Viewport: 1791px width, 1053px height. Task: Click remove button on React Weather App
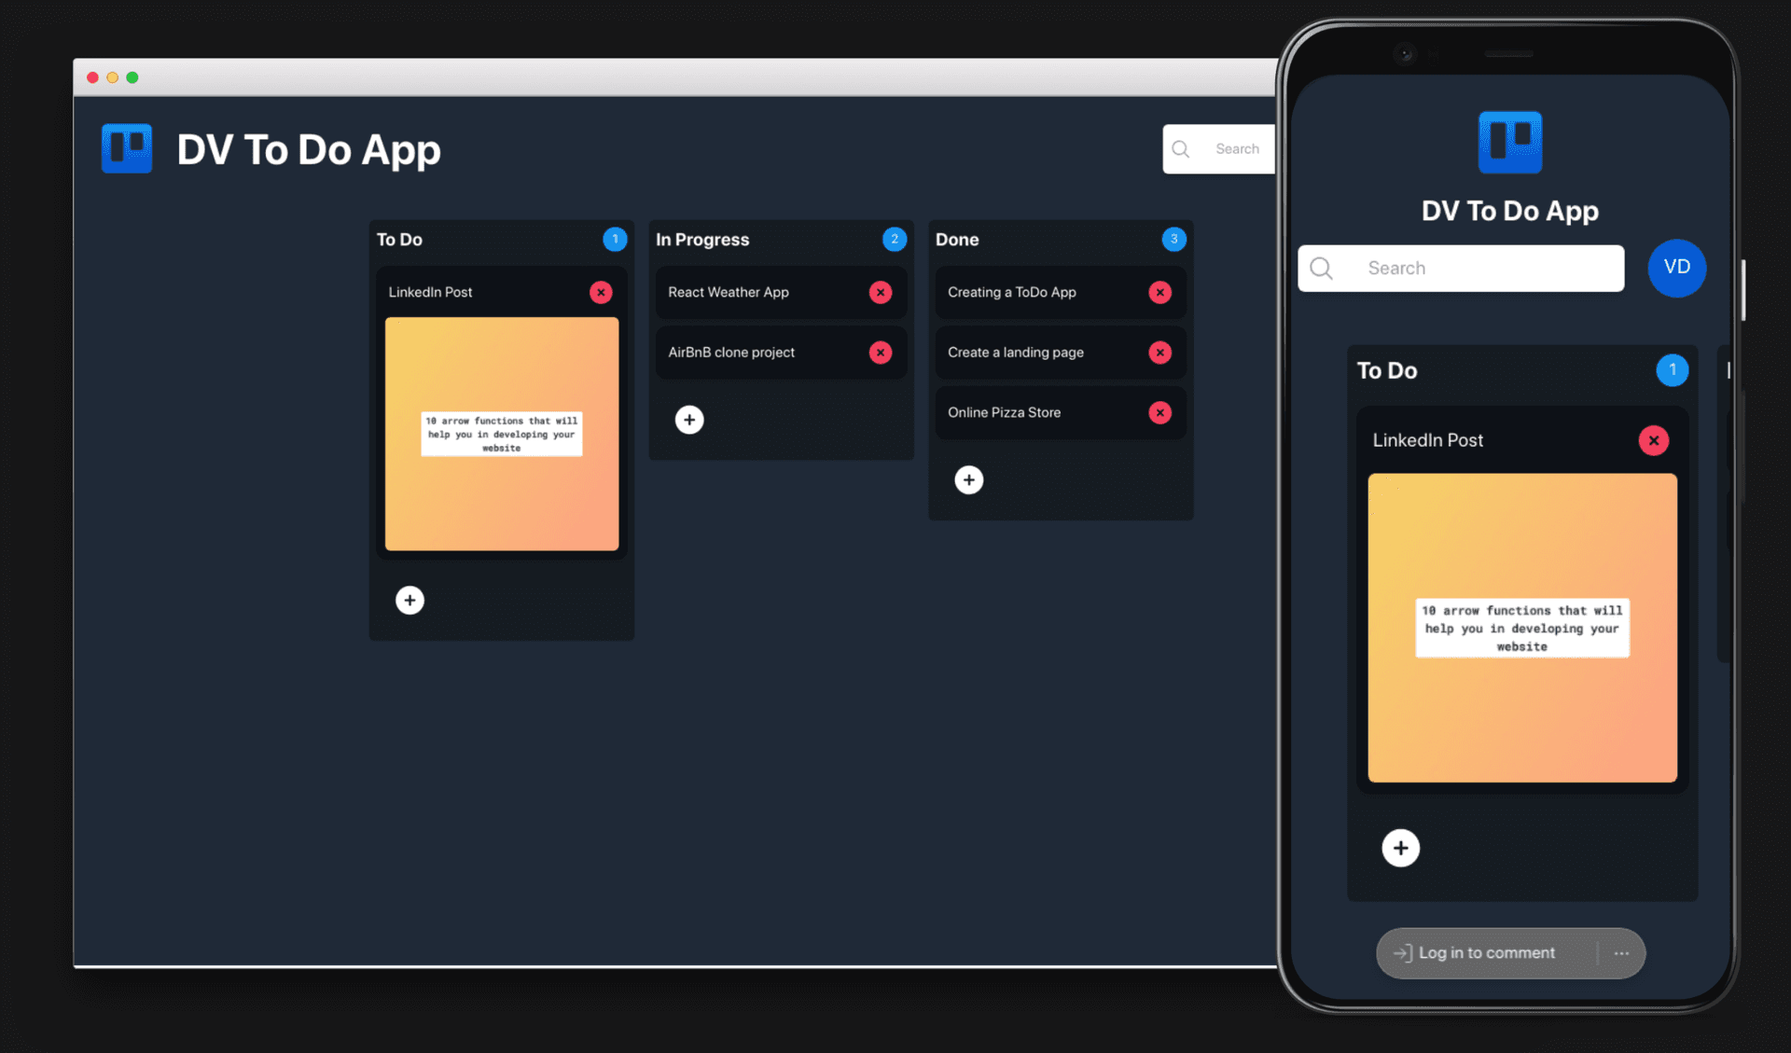[882, 291]
